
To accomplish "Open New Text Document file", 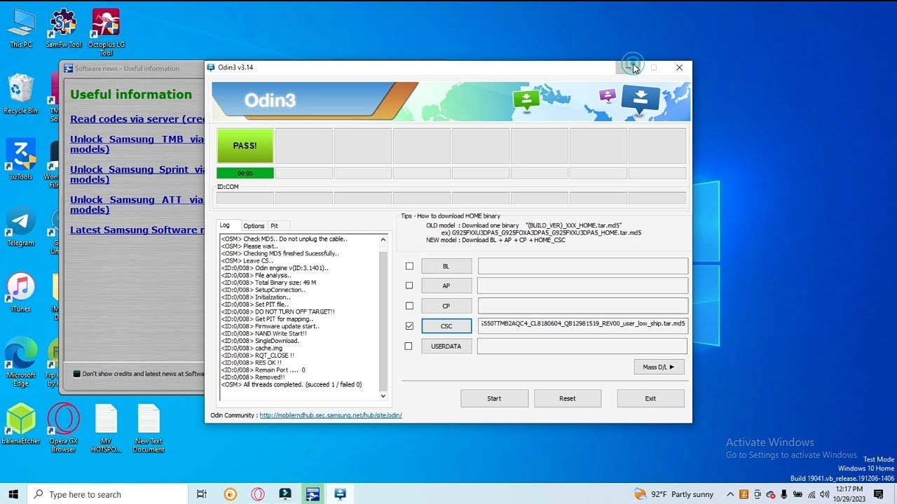I will [149, 428].
